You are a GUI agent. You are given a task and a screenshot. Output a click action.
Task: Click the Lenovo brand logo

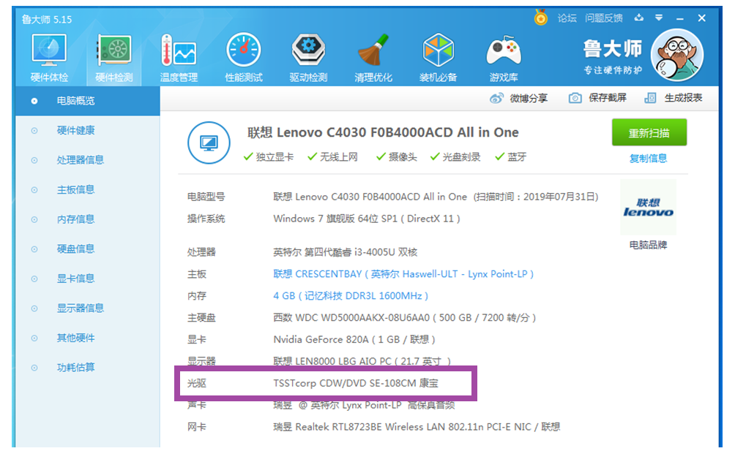coord(648,208)
